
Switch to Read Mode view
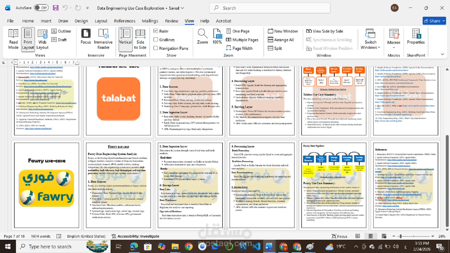[13, 39]
